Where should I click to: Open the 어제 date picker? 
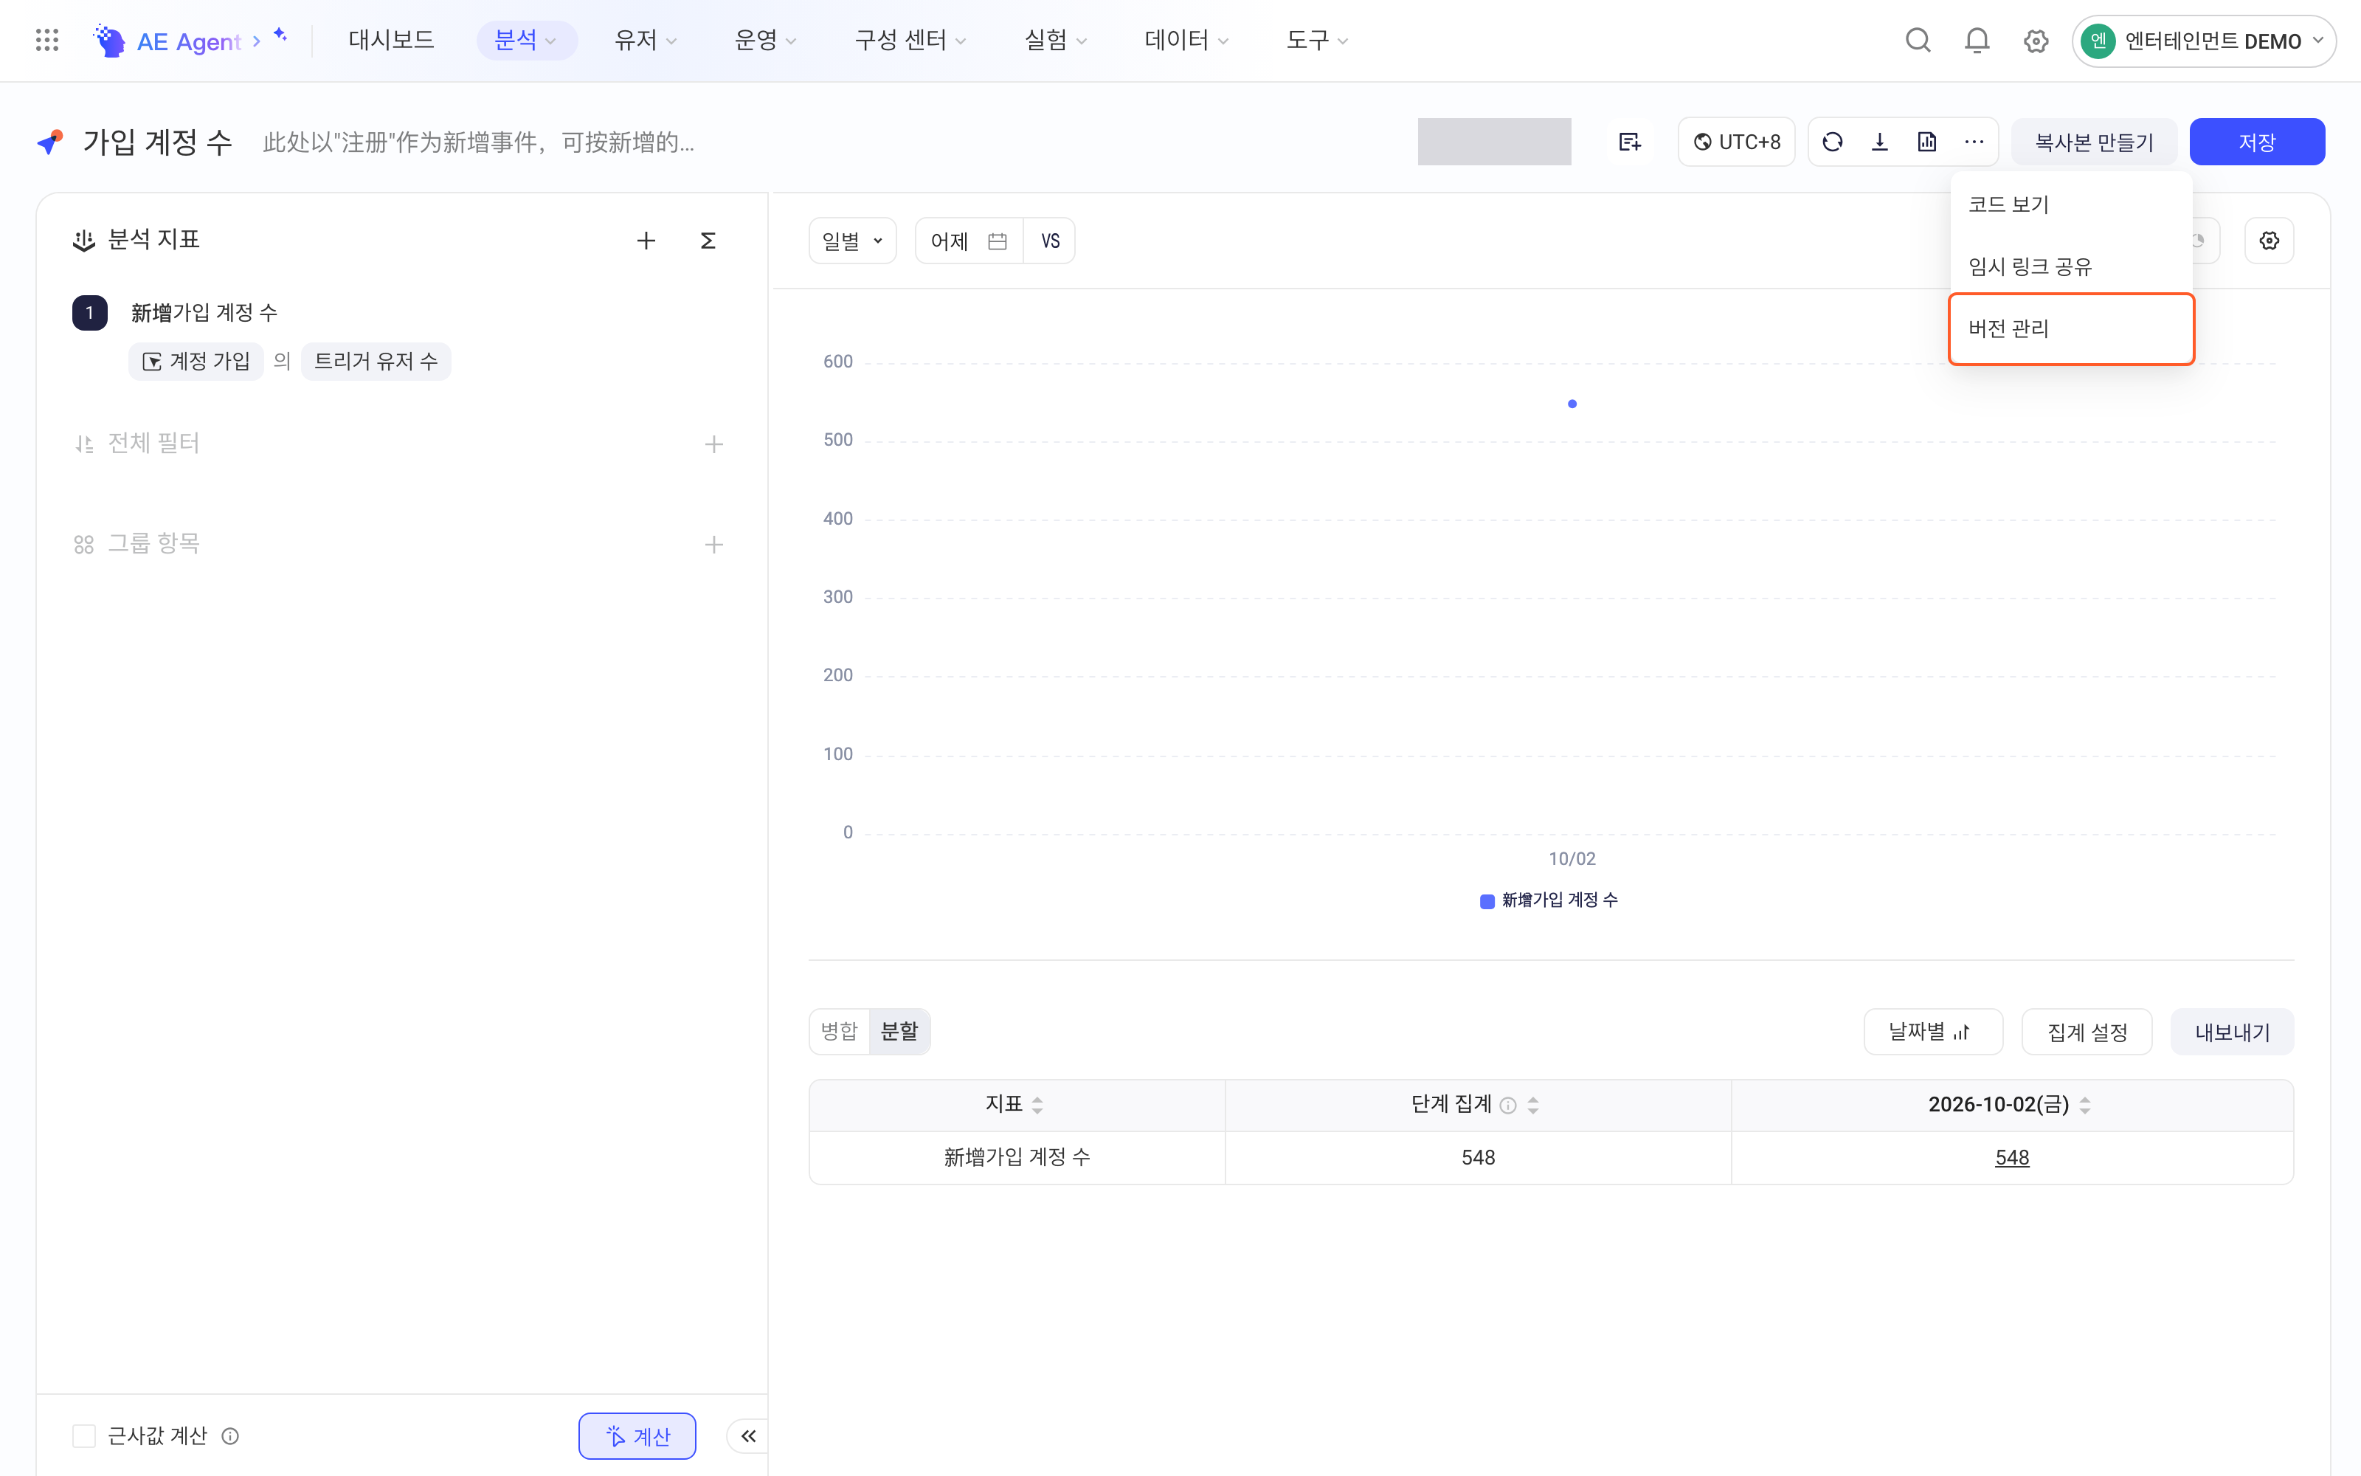pyautogui.click(x=969, y=241)
